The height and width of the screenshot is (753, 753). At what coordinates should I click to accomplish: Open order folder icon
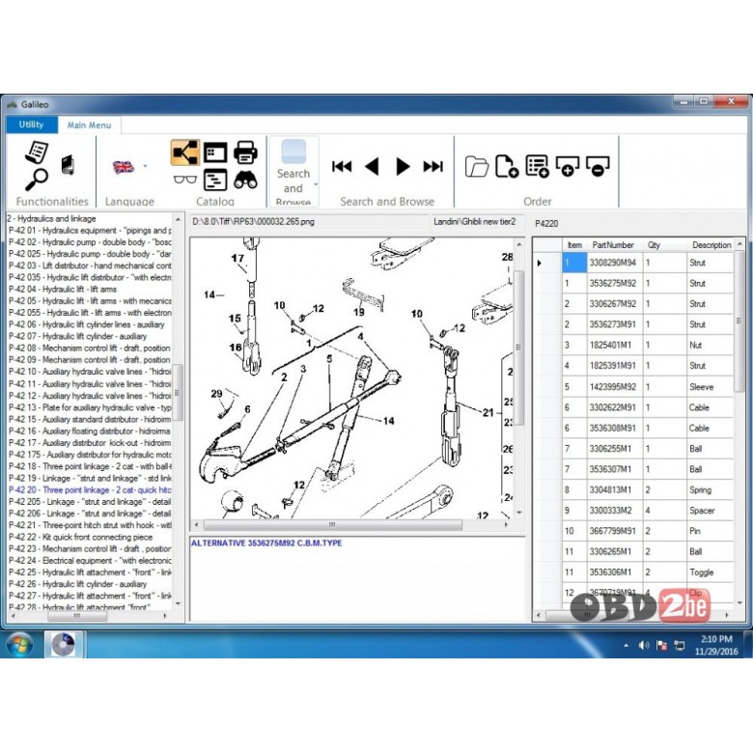coord(476,166)
